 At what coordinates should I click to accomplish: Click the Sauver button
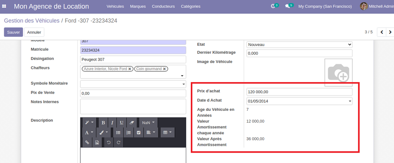coord(13,32)
